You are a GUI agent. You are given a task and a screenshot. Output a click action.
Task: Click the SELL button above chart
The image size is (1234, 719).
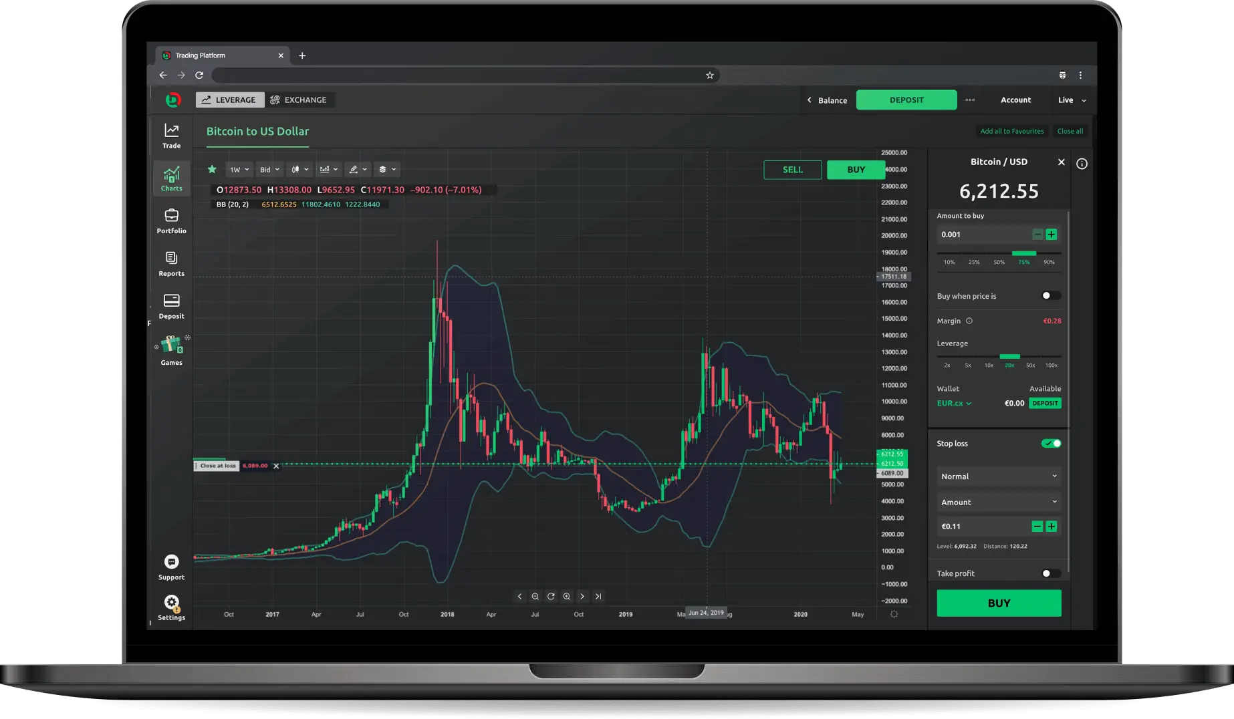[x=792, y=170]
